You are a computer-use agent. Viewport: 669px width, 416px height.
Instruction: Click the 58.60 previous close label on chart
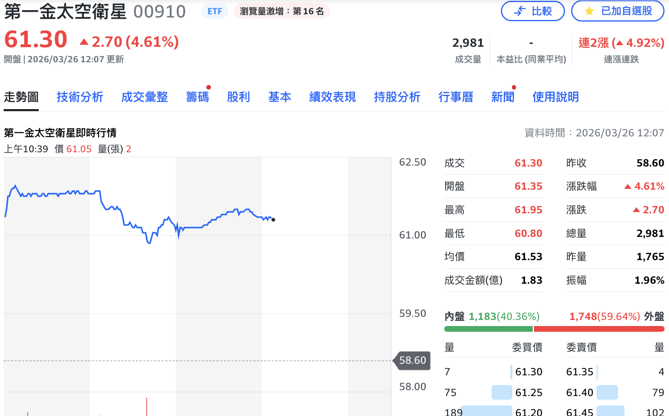coord(411,360)
